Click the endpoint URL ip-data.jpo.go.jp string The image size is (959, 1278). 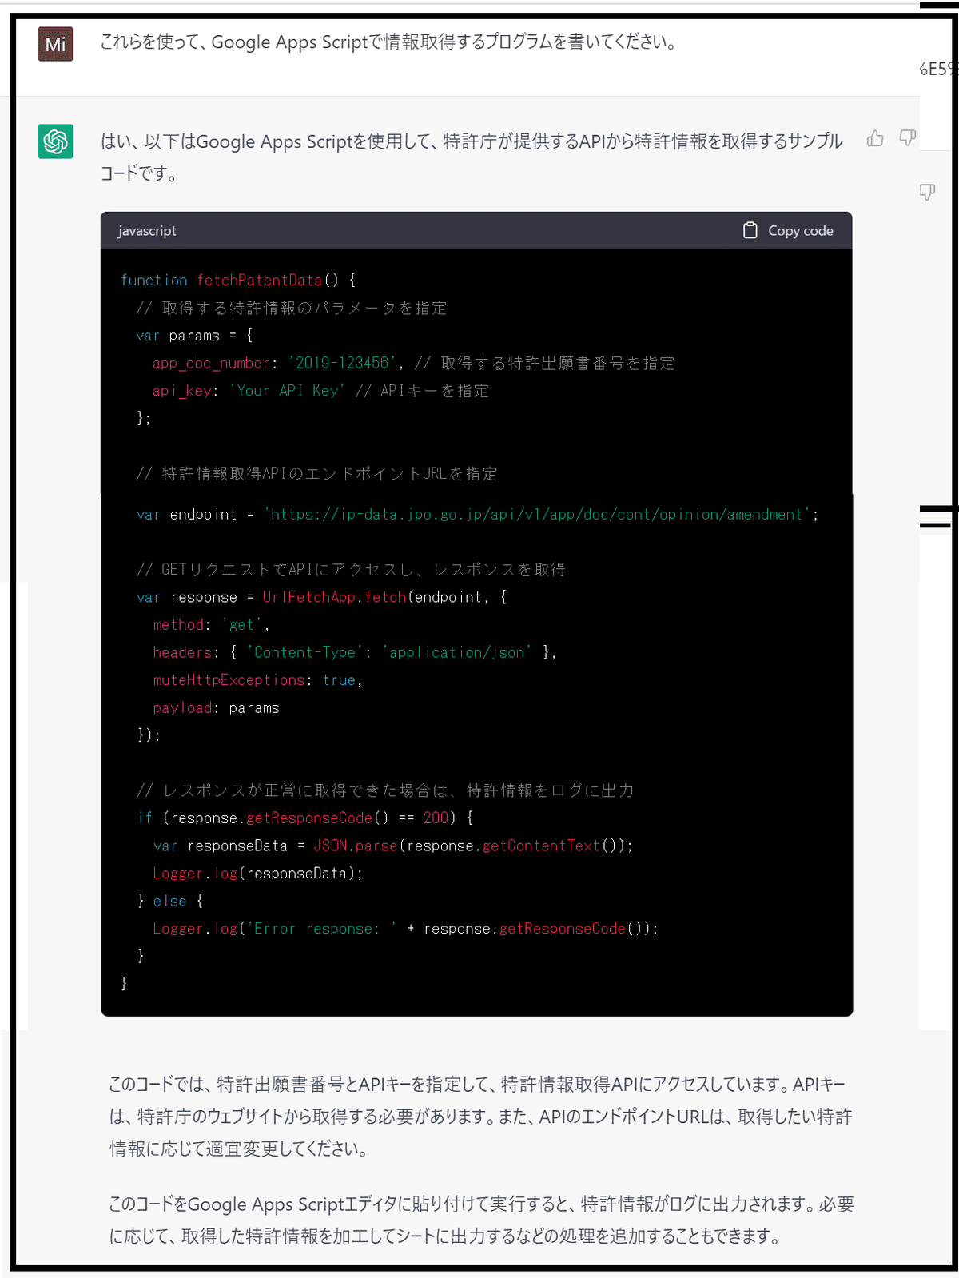coord(537,514)
